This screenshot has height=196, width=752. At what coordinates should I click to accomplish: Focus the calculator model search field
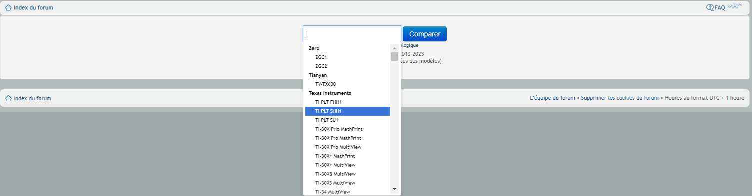click(352, 34)
